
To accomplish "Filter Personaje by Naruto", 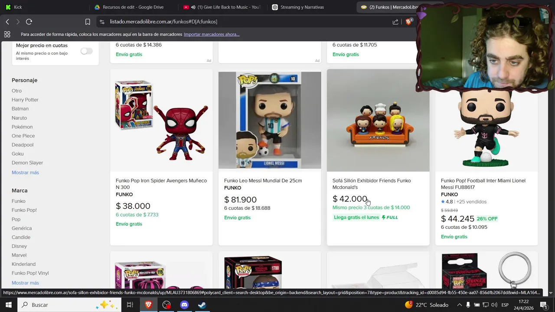I will 19,118.
